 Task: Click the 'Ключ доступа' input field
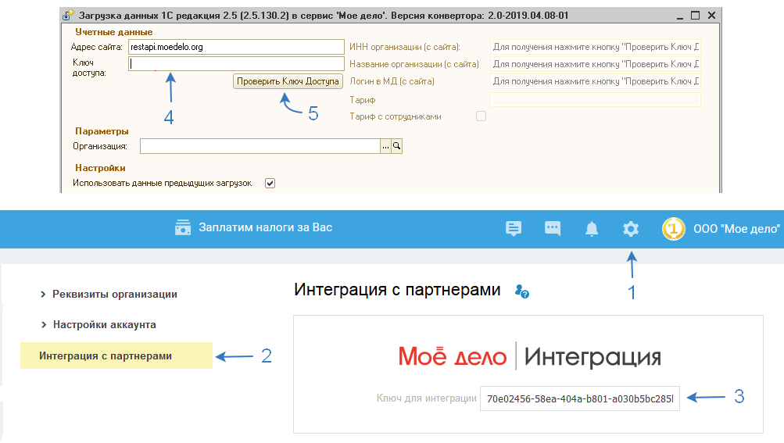[x=236, y=63]
